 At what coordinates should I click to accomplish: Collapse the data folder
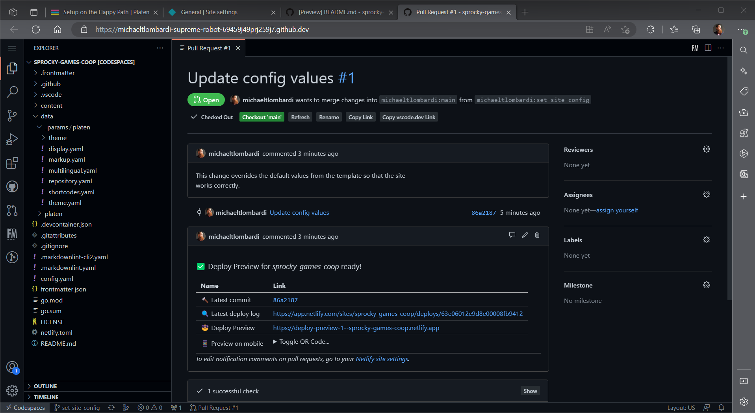[46, 116]
